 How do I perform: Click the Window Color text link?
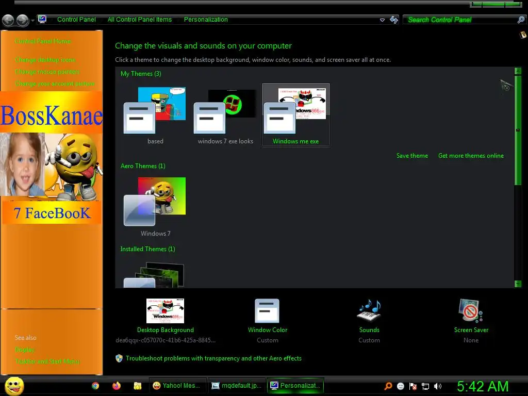coord(268,330)
